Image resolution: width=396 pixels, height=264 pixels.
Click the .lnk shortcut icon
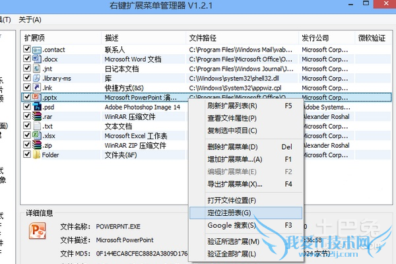36,88
